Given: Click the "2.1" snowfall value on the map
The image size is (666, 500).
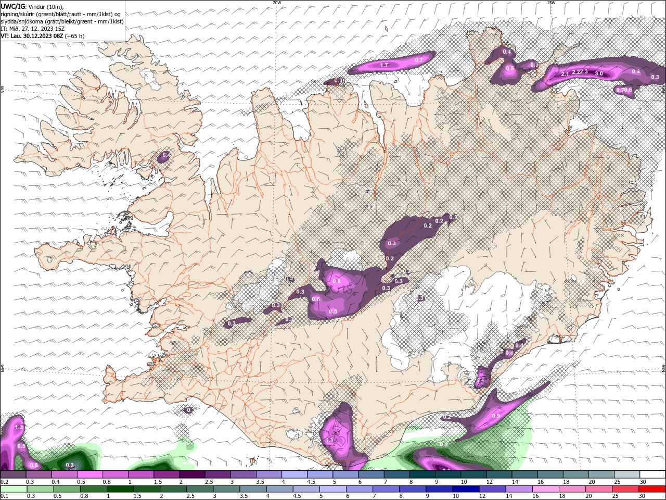Looking at the screenshot, I should point(565,74).
